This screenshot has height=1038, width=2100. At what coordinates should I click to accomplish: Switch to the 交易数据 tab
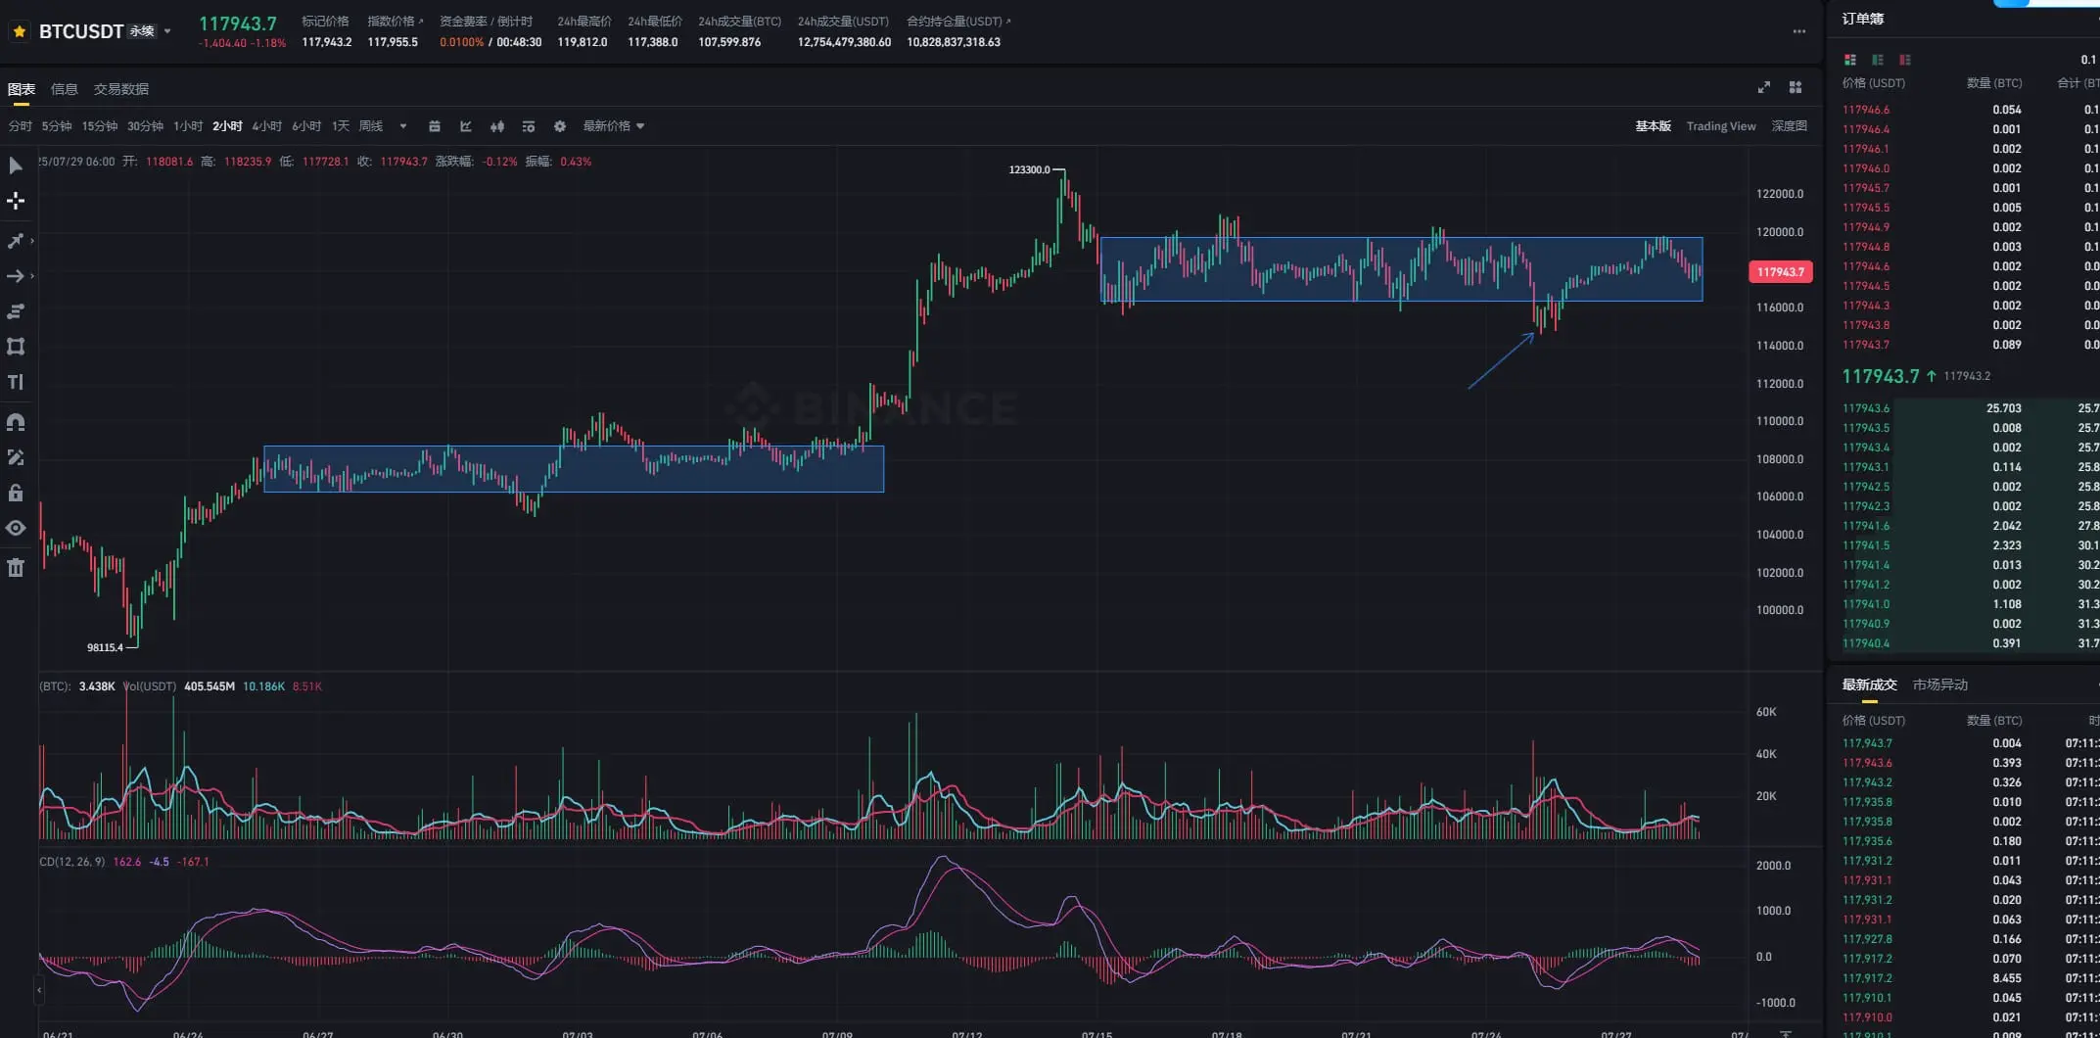click(x=121, y=89)
